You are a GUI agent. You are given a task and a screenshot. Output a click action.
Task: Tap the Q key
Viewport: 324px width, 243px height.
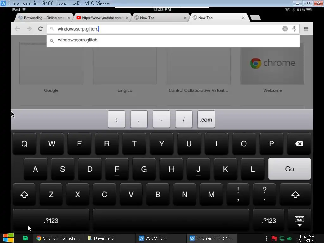click(24, 144)
